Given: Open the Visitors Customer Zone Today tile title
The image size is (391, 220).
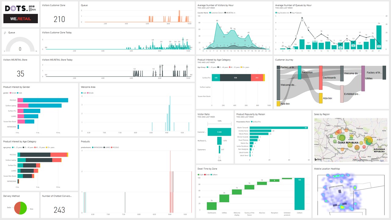Looking at the screenshot, I should (x=57, y=32).
